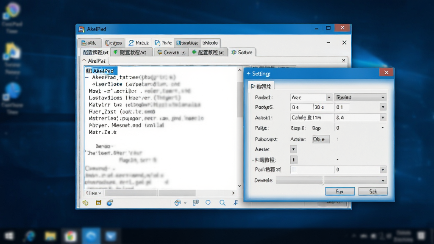Click the '0 s' field in PaotyrS row

(301, 107)
